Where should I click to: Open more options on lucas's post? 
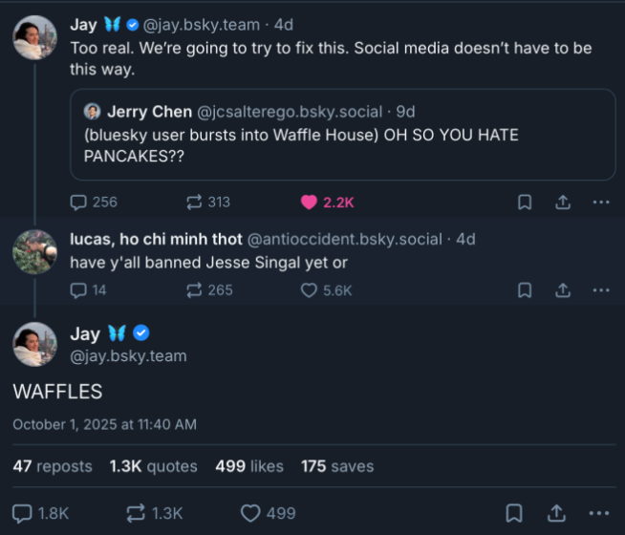click(600, 289)
